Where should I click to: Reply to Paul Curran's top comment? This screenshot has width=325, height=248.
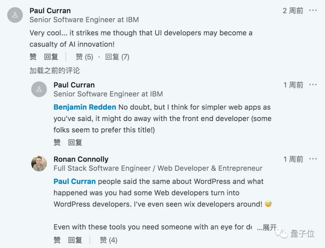pos(51,57)
